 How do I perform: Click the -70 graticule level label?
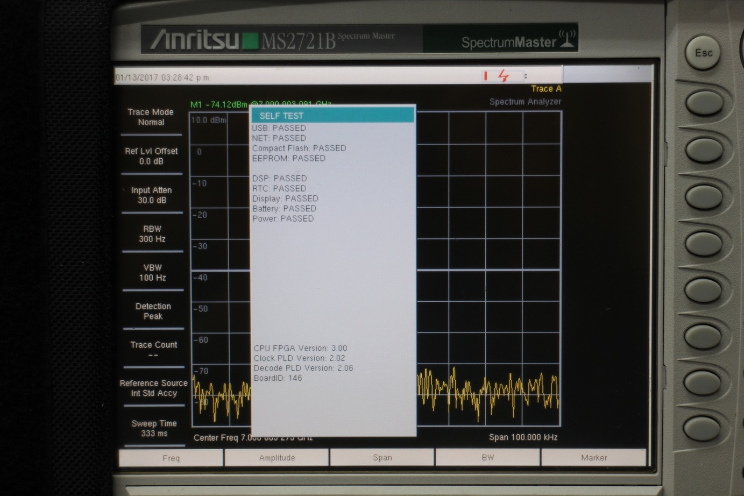point(201,371)
